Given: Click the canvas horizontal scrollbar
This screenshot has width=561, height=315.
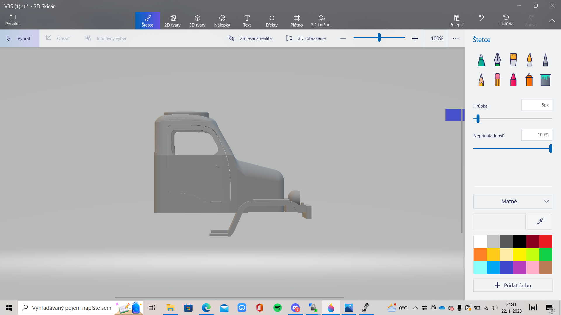Looking at the screenshot, I should (x=229, y=297).
